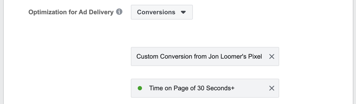
Task: Select the Time on Page of 30 Seconds+ field
Action: click(205, 88)
